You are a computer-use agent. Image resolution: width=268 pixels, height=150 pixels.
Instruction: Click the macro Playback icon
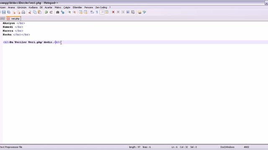pyautogui.click(x=123, y=12)
